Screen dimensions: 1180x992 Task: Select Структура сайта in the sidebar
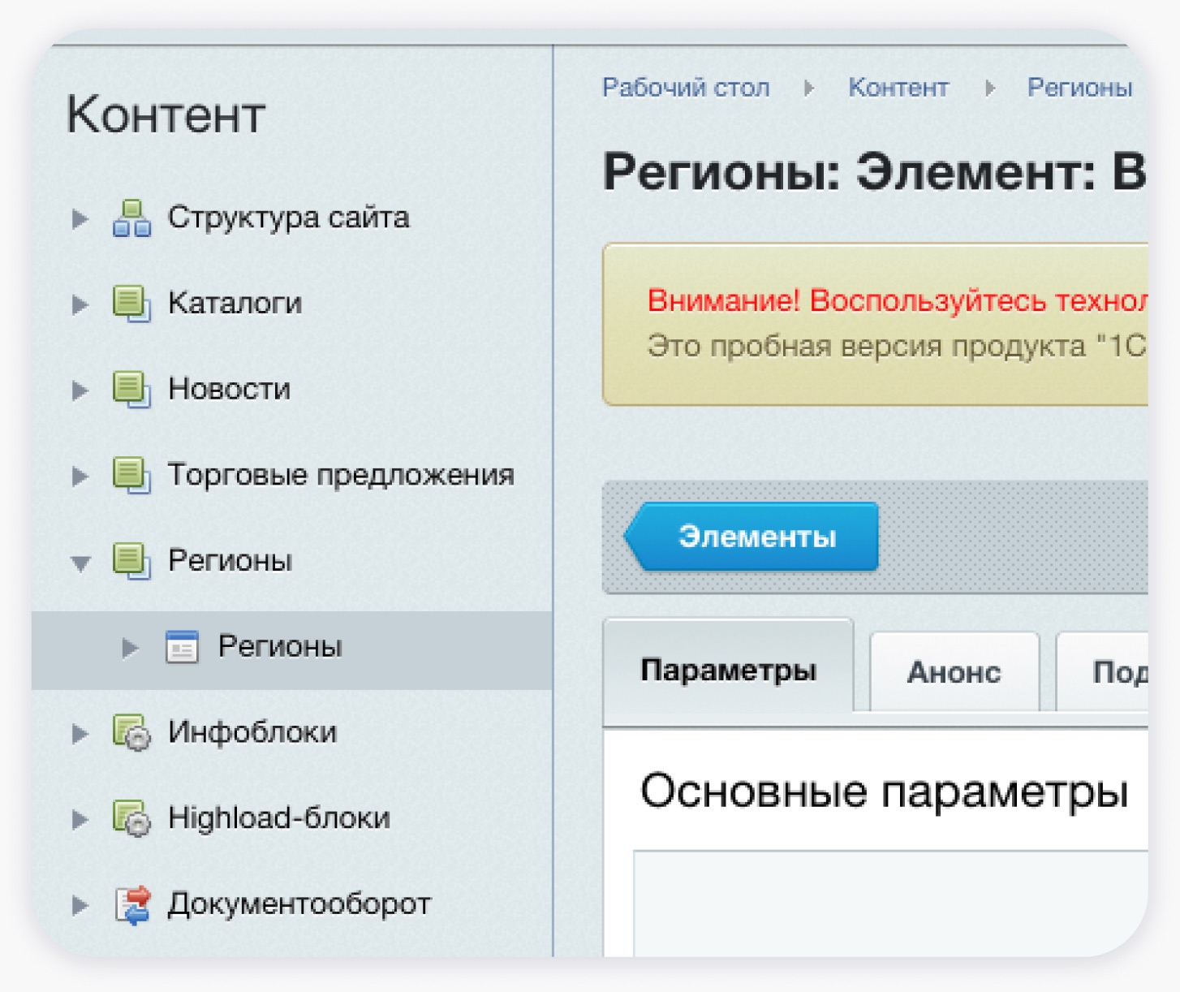click(288, 218)
